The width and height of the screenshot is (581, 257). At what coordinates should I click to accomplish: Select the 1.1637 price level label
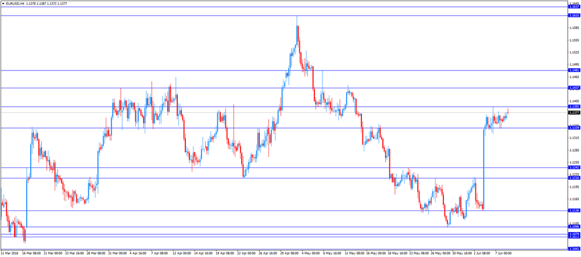[575, 6]
